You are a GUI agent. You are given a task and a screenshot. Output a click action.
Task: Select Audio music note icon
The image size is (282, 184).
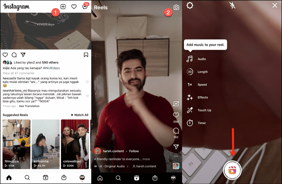click(189, 59)
